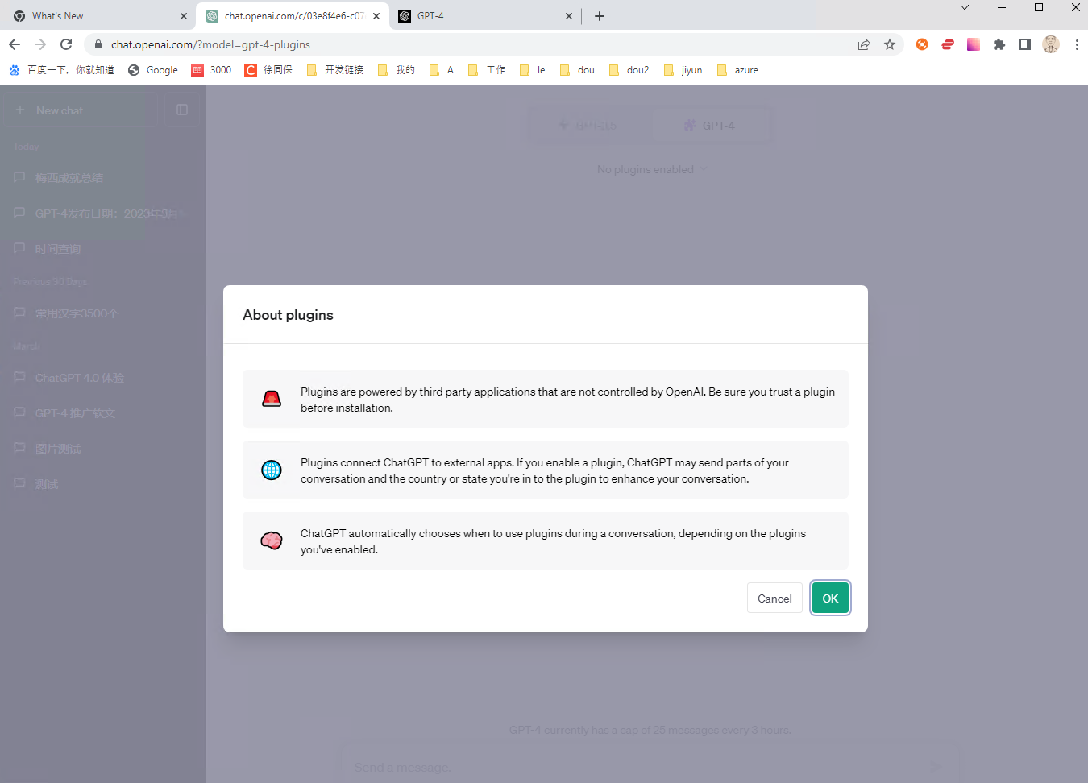Click the pink gradient extension icon
Viewport: 1088px width, 783px height.
[974, 44]
